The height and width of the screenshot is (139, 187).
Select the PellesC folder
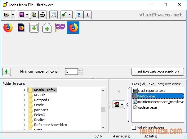point(39,115)
